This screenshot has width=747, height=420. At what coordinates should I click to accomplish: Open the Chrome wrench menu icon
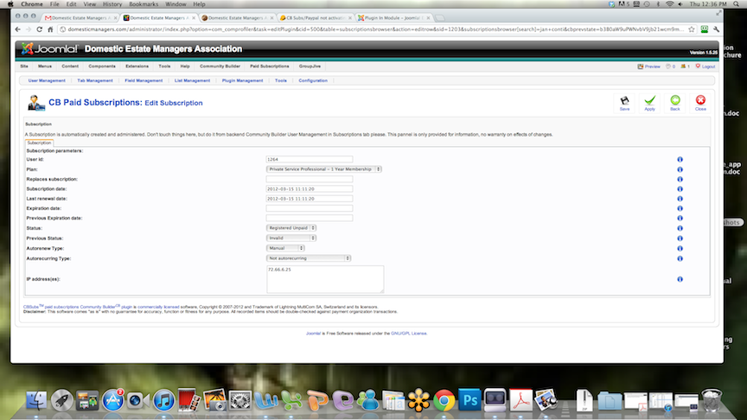pos(716,29)
